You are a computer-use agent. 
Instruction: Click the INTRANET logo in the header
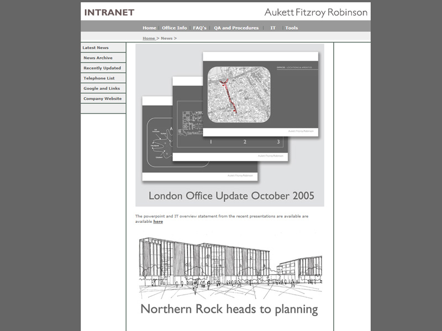tap(109, 12)
